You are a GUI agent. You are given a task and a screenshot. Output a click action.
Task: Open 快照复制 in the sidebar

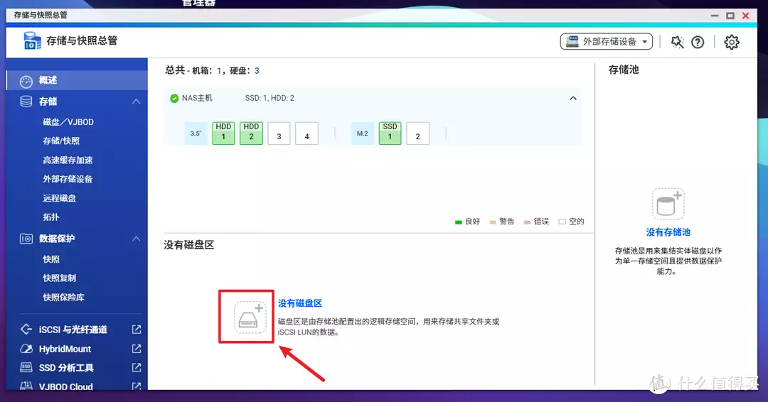[59, 278]
